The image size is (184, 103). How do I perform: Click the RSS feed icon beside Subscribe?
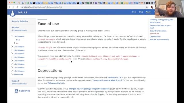16,91
